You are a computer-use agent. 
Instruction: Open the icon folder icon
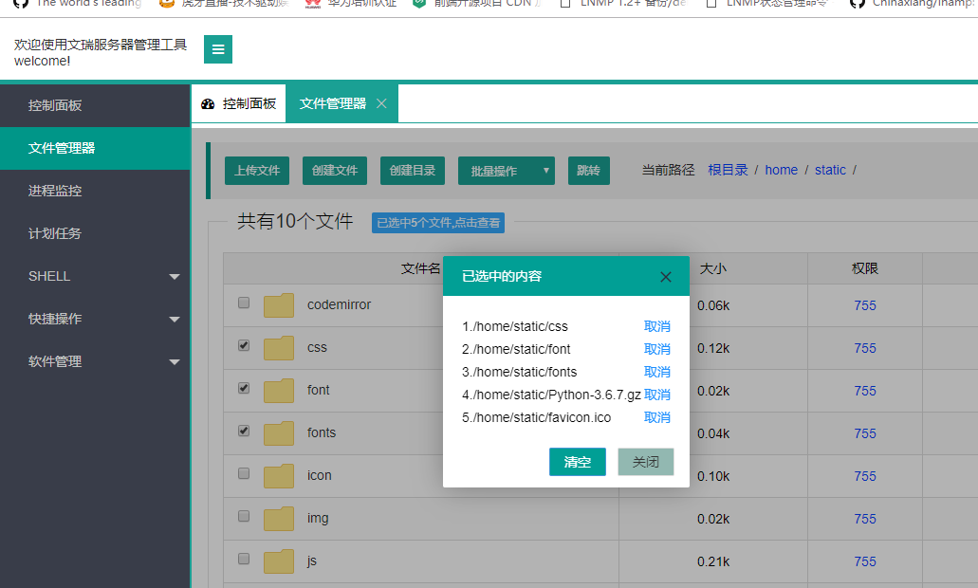[x=278, y=474]
